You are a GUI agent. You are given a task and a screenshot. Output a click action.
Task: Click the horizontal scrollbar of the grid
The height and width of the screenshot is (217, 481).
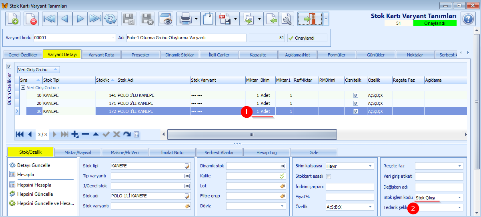click(252, 135)
